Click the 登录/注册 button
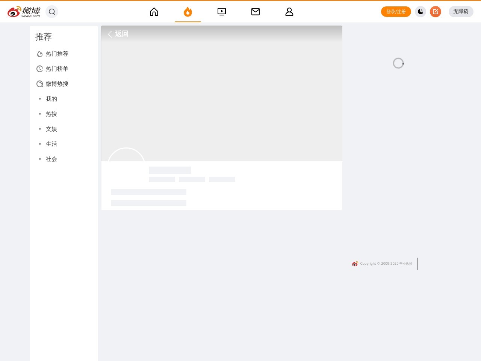This screenshot has width=481, height=361. pyautogui.click(x=396, y=12)
